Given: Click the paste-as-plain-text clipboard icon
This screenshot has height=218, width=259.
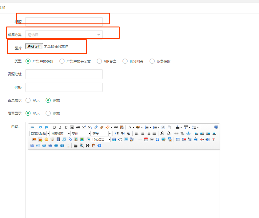Looking at the screenshot, I should 122,127.
